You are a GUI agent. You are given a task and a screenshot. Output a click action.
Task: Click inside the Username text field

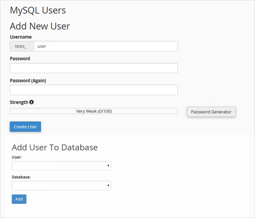[x=106, y=46]
